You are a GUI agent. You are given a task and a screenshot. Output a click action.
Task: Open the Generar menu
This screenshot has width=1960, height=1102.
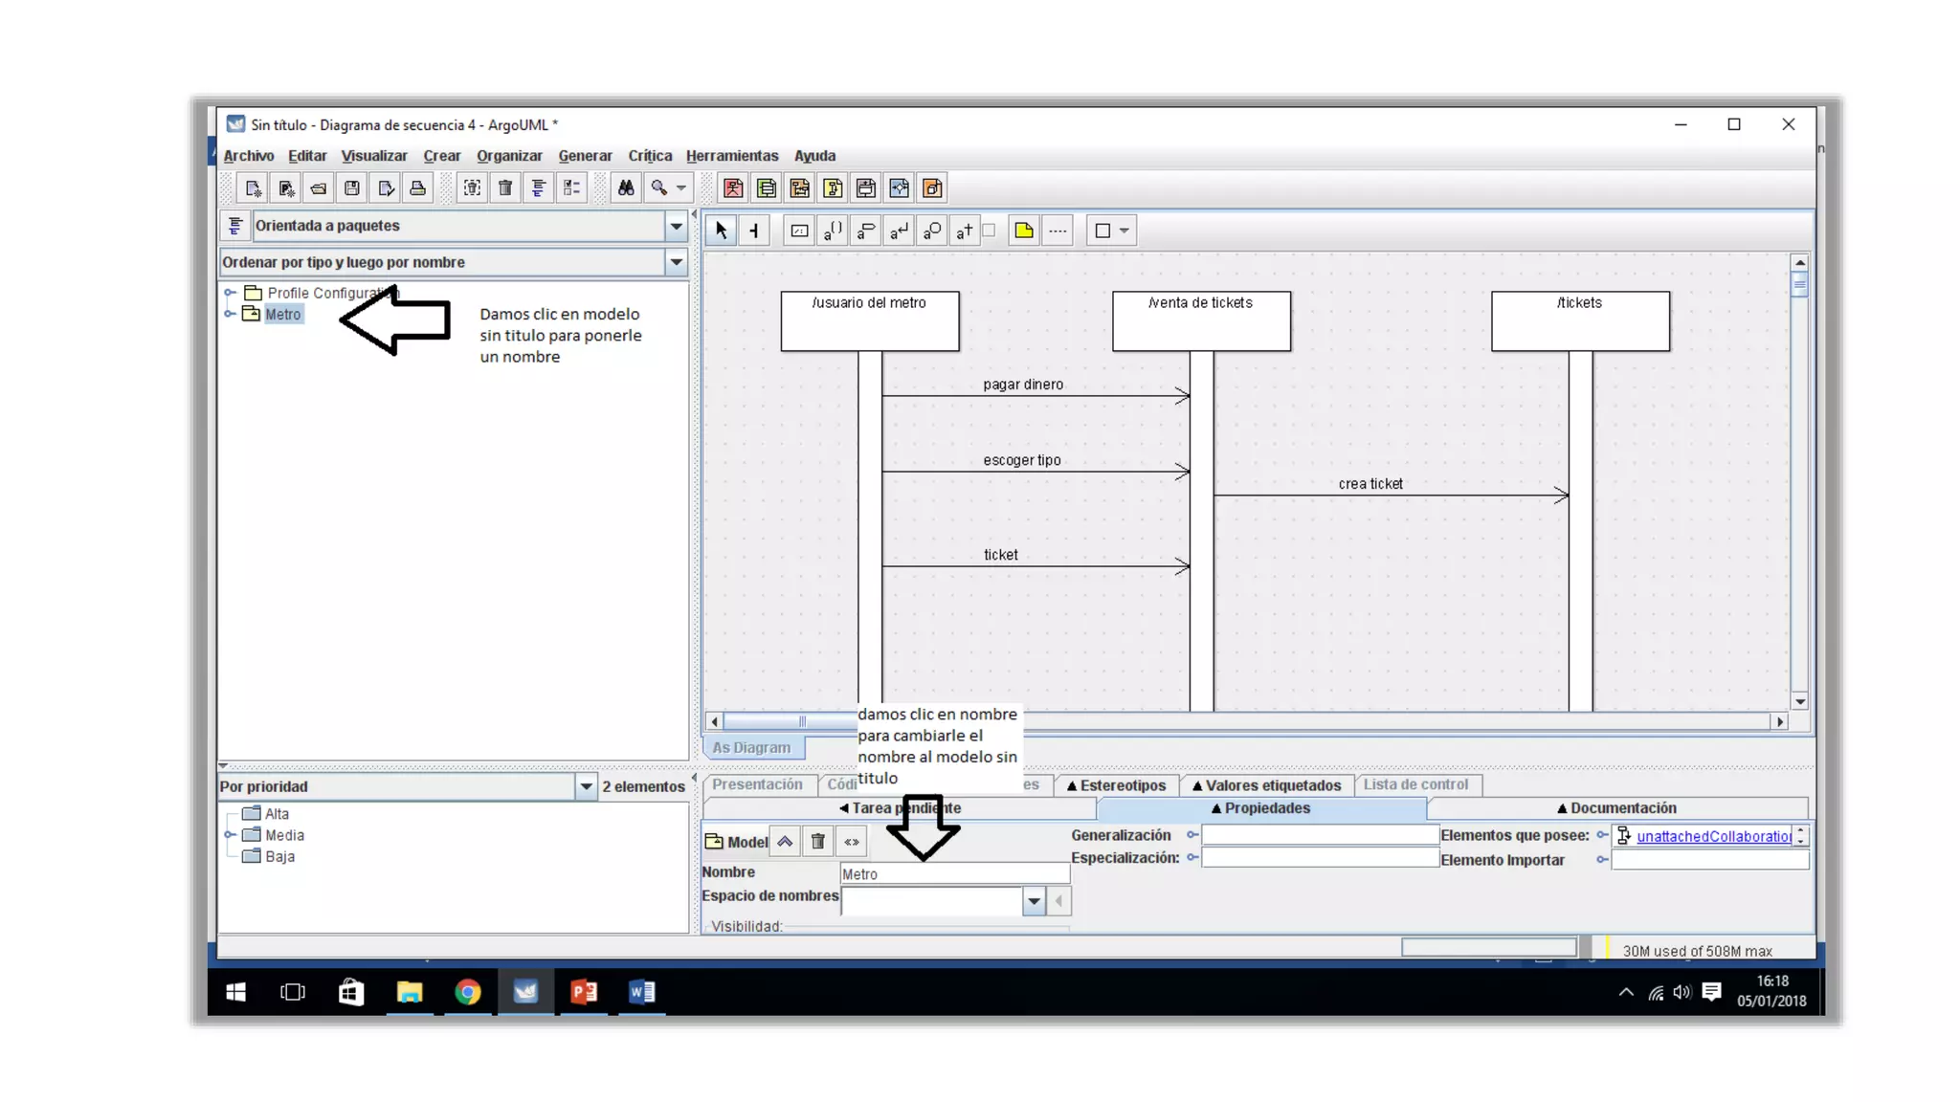[585, 156]
